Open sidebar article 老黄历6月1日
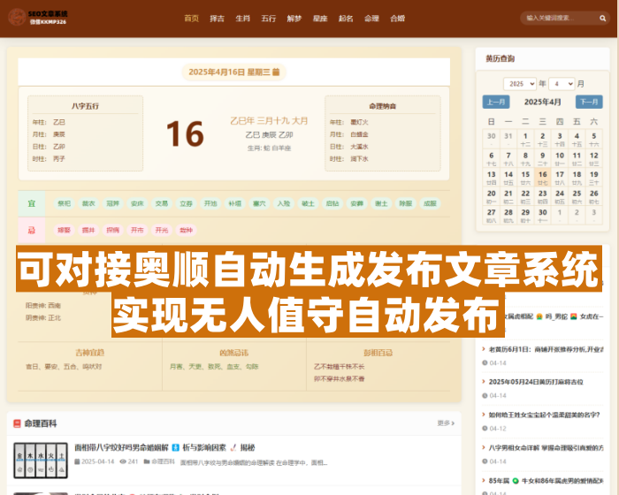 (546, 349)
